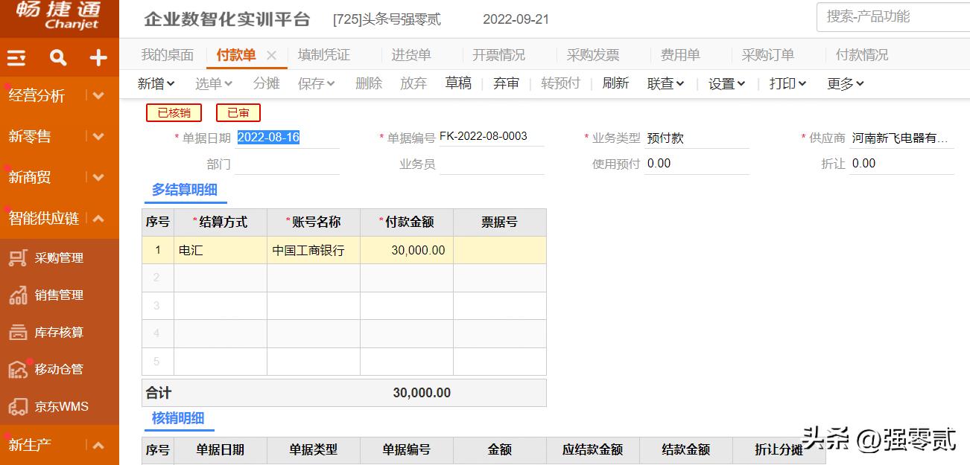
Task: Collapse the 智能供应链 section
Action: [97, 219]
